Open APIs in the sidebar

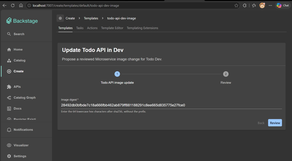click(x=26, y=87)
